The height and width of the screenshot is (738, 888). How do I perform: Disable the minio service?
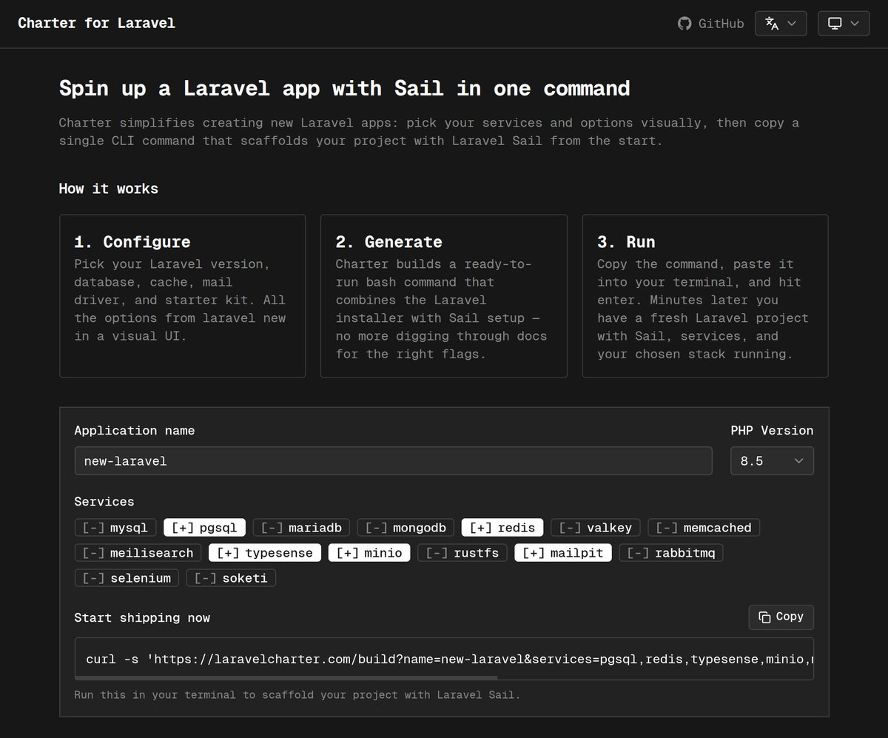point(369,553)
